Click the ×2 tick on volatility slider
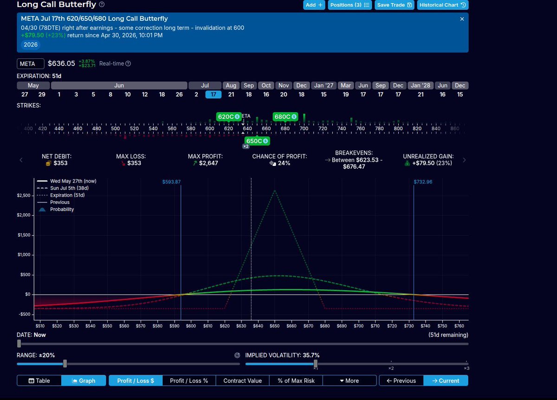Screen dimensions: 557x400 (391, 368)
